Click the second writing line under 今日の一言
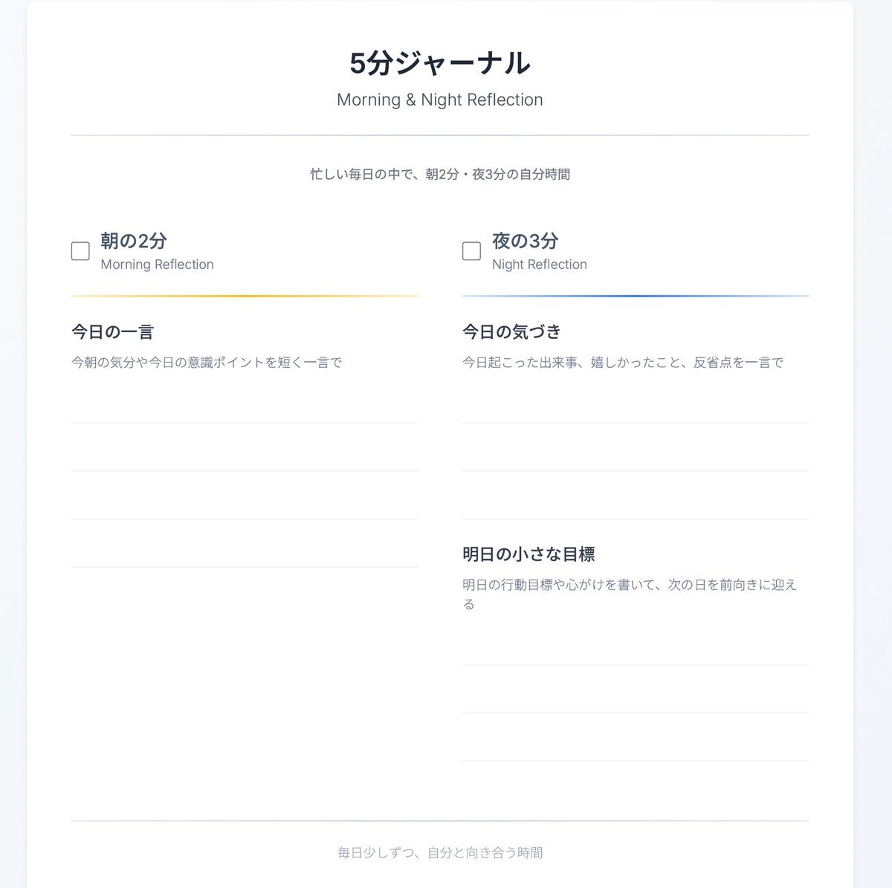892x888 pixels. tap(245, 448)
